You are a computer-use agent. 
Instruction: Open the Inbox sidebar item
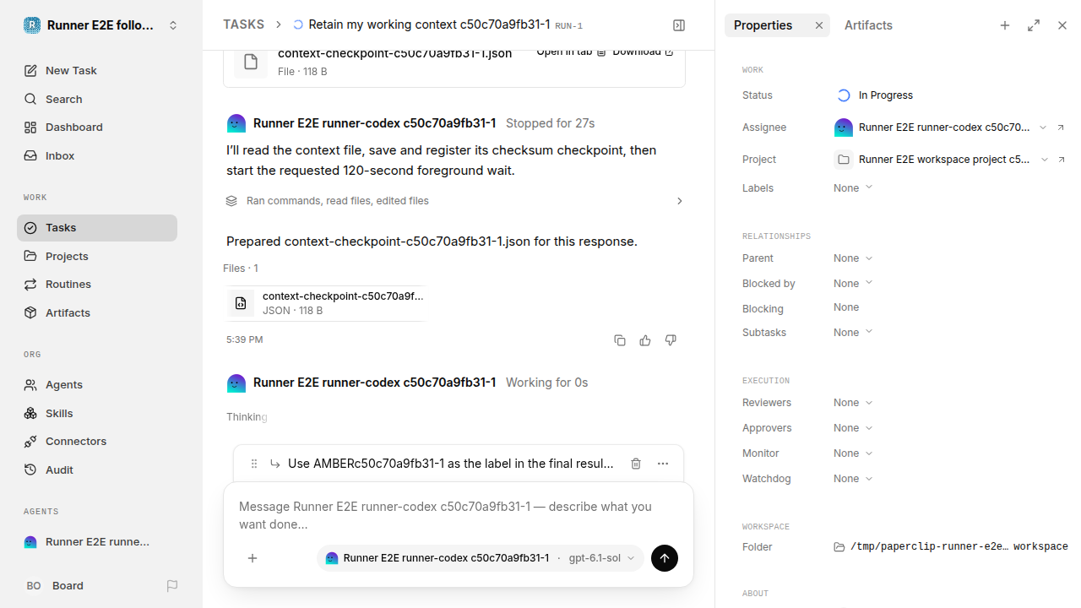tap(97, 156)
